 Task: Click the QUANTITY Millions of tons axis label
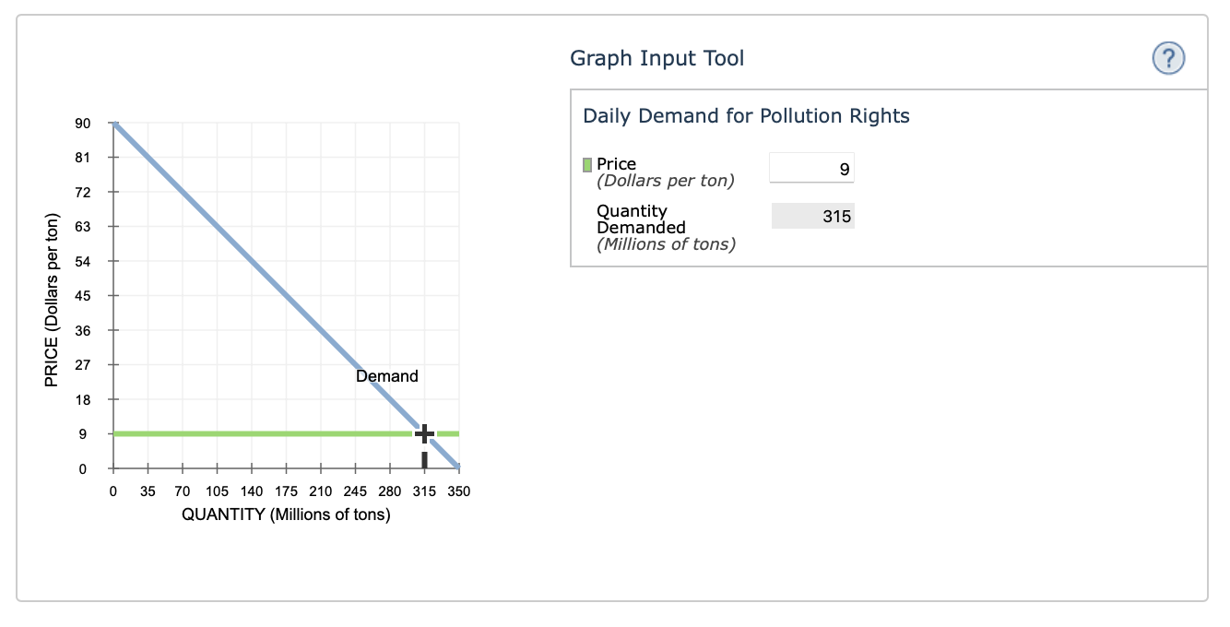click(286, 514)
